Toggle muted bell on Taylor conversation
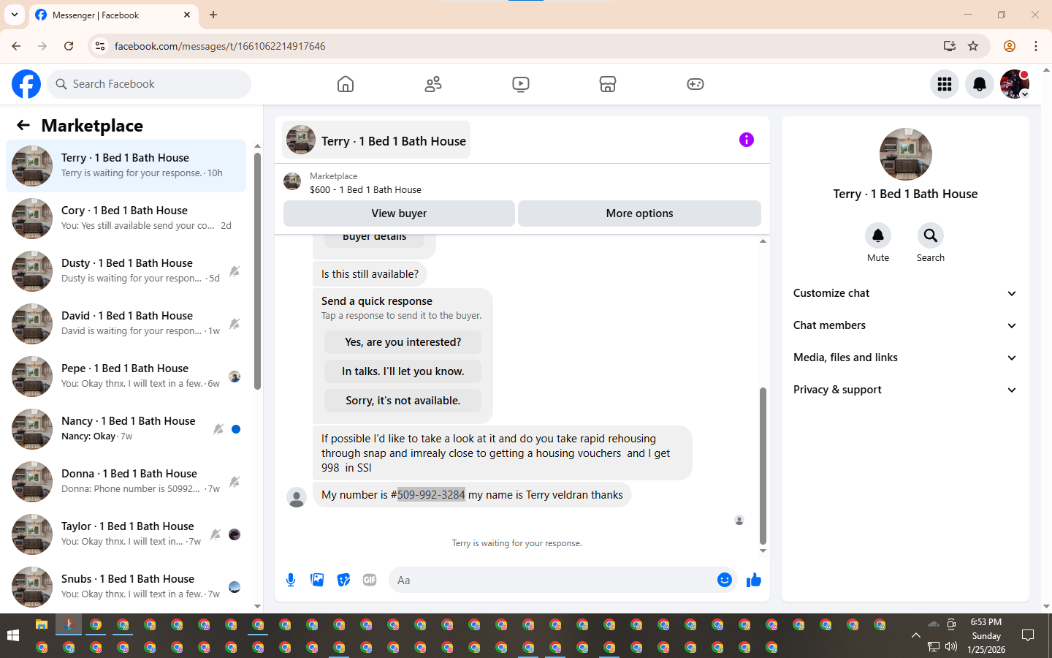 tap(216, 534)
